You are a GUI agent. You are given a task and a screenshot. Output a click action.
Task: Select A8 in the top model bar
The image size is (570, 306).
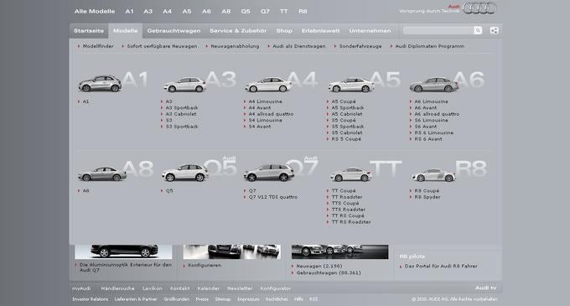point(226,11)
